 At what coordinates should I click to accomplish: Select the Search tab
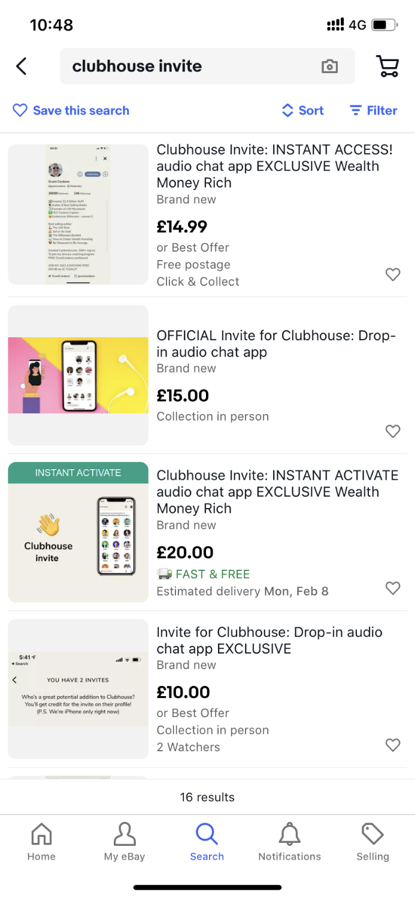(x=207, y=842)
